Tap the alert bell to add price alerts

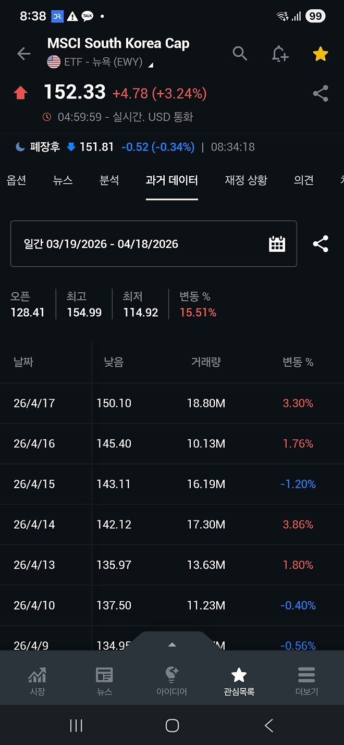click(x=280, y=54)
